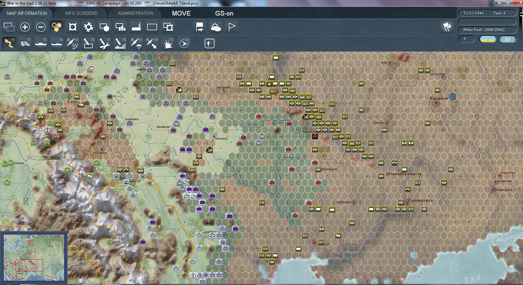Open the gear settings icon
The height and width of the screenshot is (285, 523).
click(88, 27)
